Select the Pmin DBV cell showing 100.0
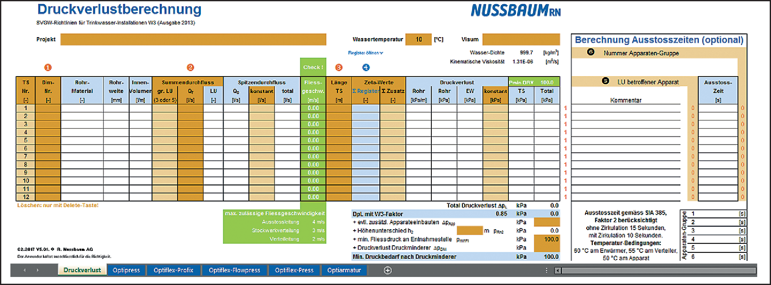 (547, 82)
